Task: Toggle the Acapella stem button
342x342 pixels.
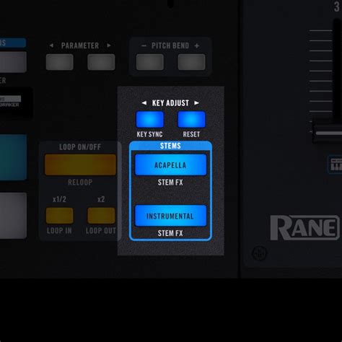Action: (170, 165)
